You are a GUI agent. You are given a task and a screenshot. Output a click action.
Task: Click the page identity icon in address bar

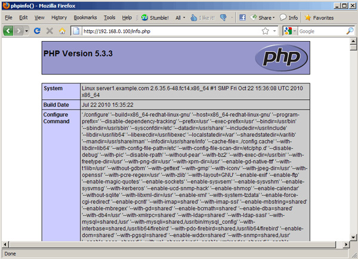point(76,31)
